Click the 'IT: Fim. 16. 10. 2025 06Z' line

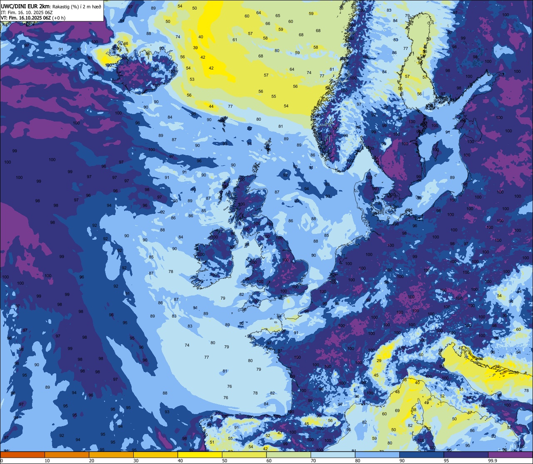click(27, 12)
